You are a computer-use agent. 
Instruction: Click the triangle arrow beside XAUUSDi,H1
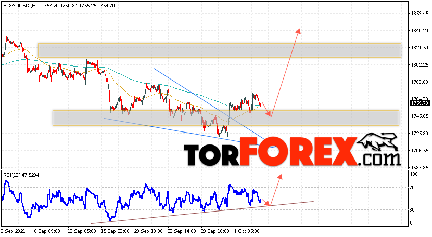pos(5,6)
